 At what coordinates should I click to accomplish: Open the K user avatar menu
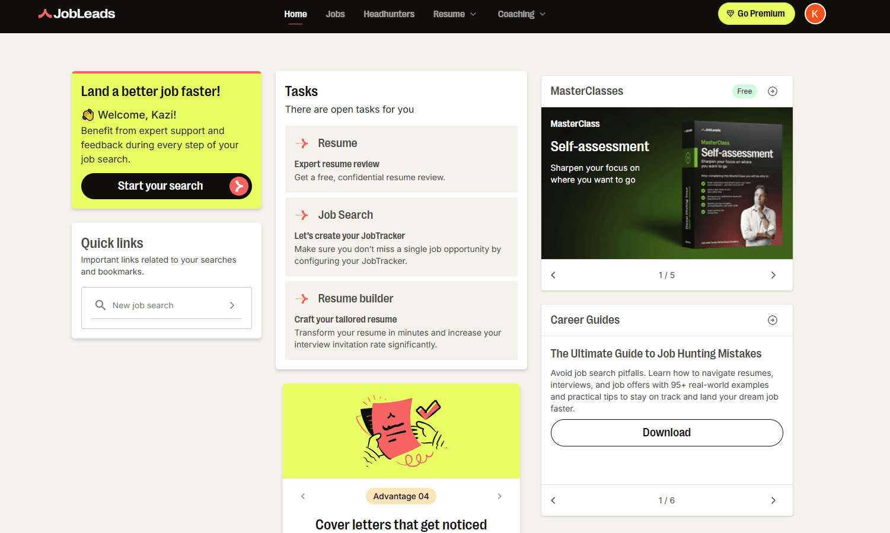[815, 14]
